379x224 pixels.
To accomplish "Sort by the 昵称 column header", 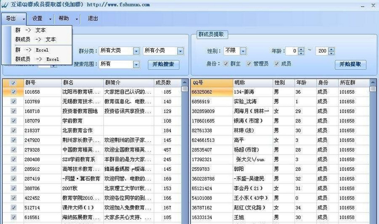I will (253, 83).
